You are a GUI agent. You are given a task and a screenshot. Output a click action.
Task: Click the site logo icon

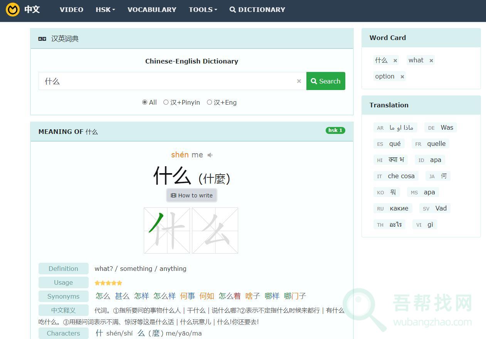pos(13,10)
